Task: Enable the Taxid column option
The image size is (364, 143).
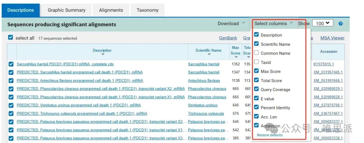Action: [x=256, y=62]
